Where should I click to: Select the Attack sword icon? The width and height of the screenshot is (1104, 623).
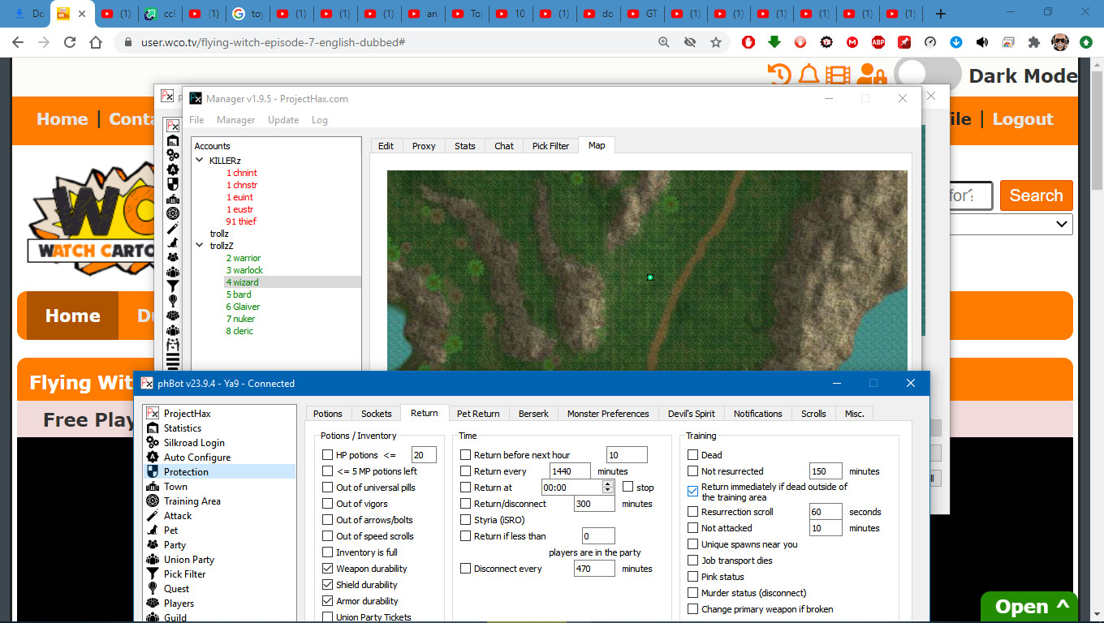tap(153, 516)
